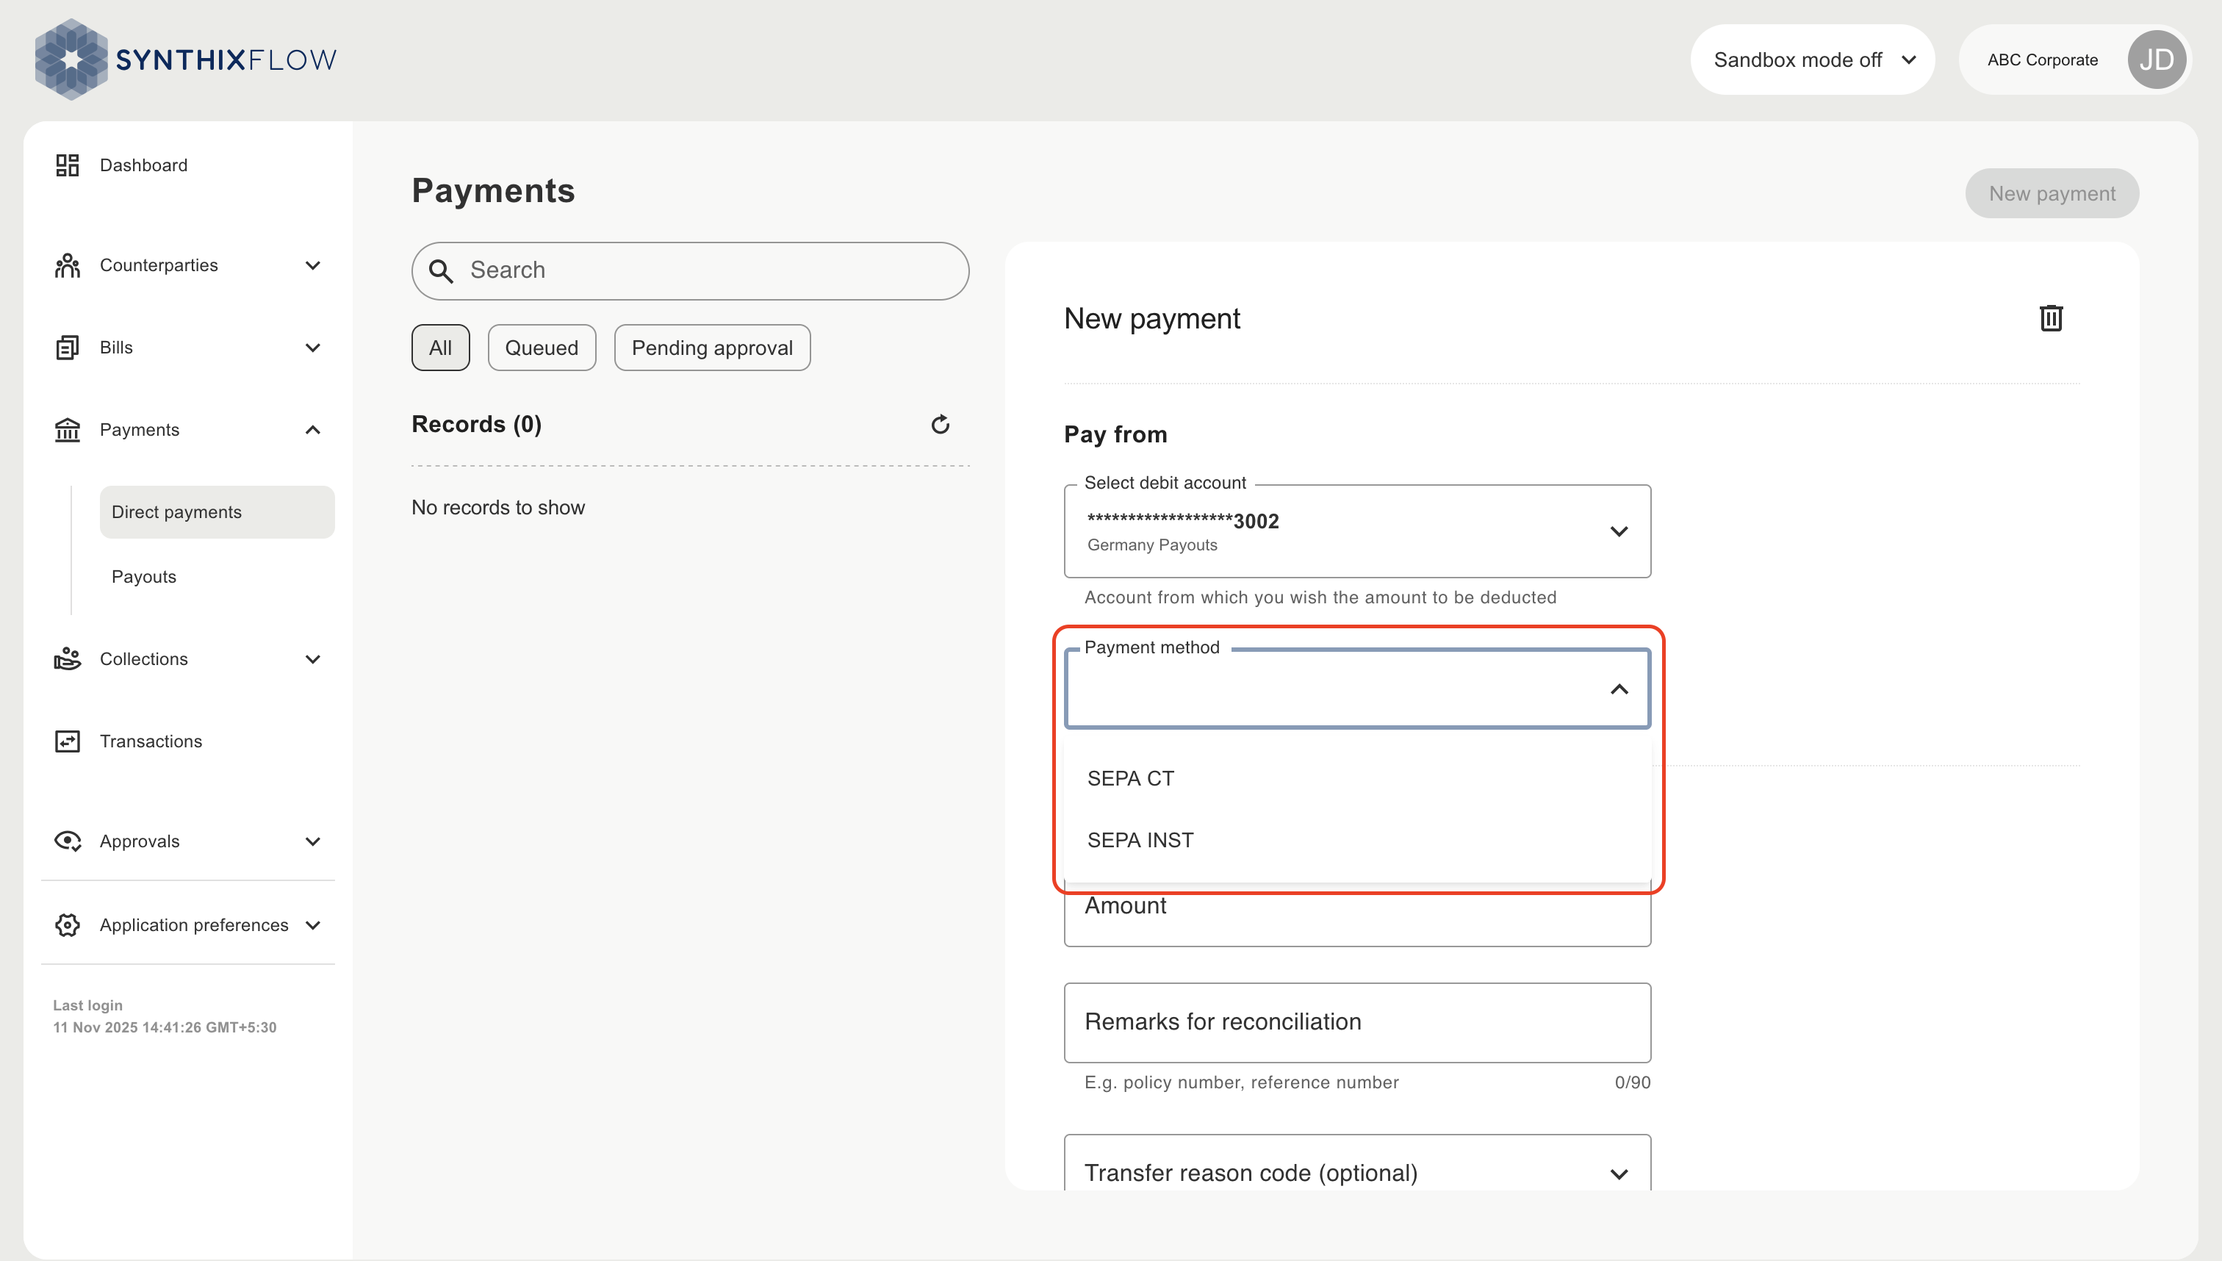The width and height of the screenshot is (2222, 1261).
Task: Click ABC Corporate account label
Action: click(2043, 60)
